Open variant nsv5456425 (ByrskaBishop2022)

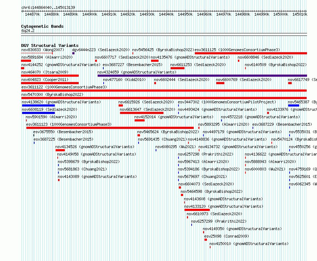163,50
